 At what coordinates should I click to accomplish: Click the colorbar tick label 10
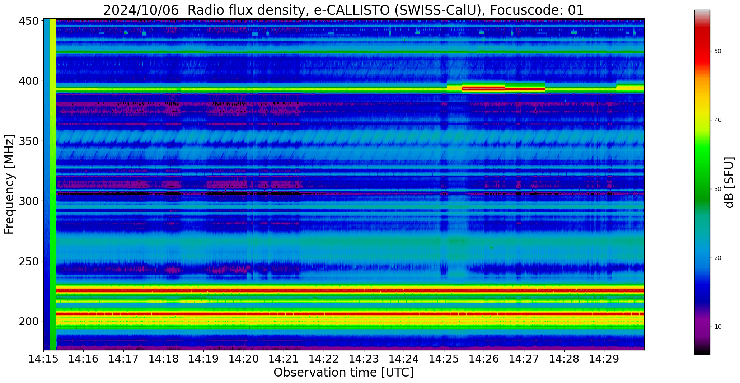point(718,327)
